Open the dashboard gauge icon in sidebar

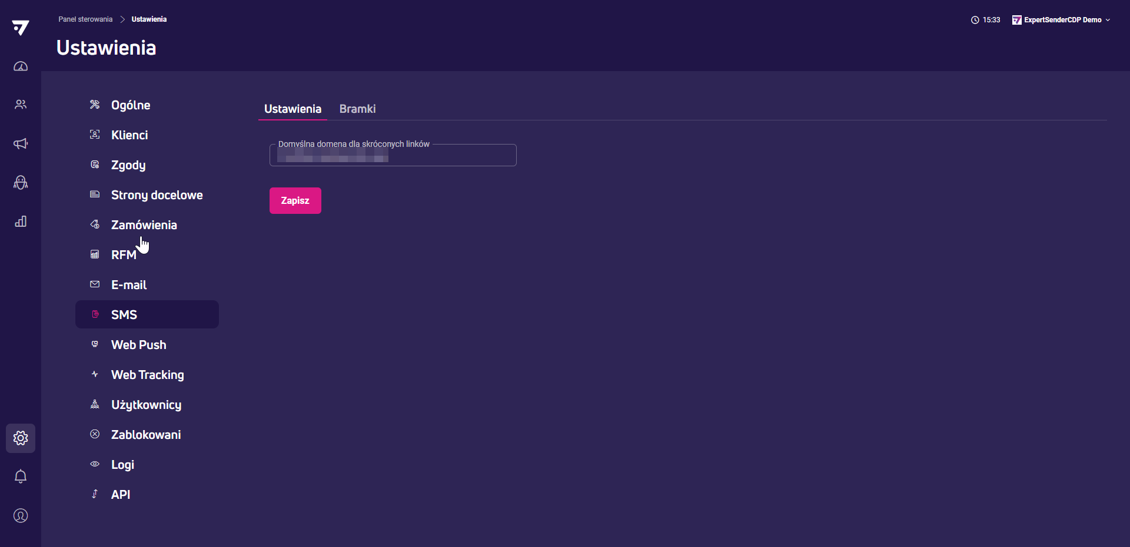pyautogui.click(x=21, y=66)
